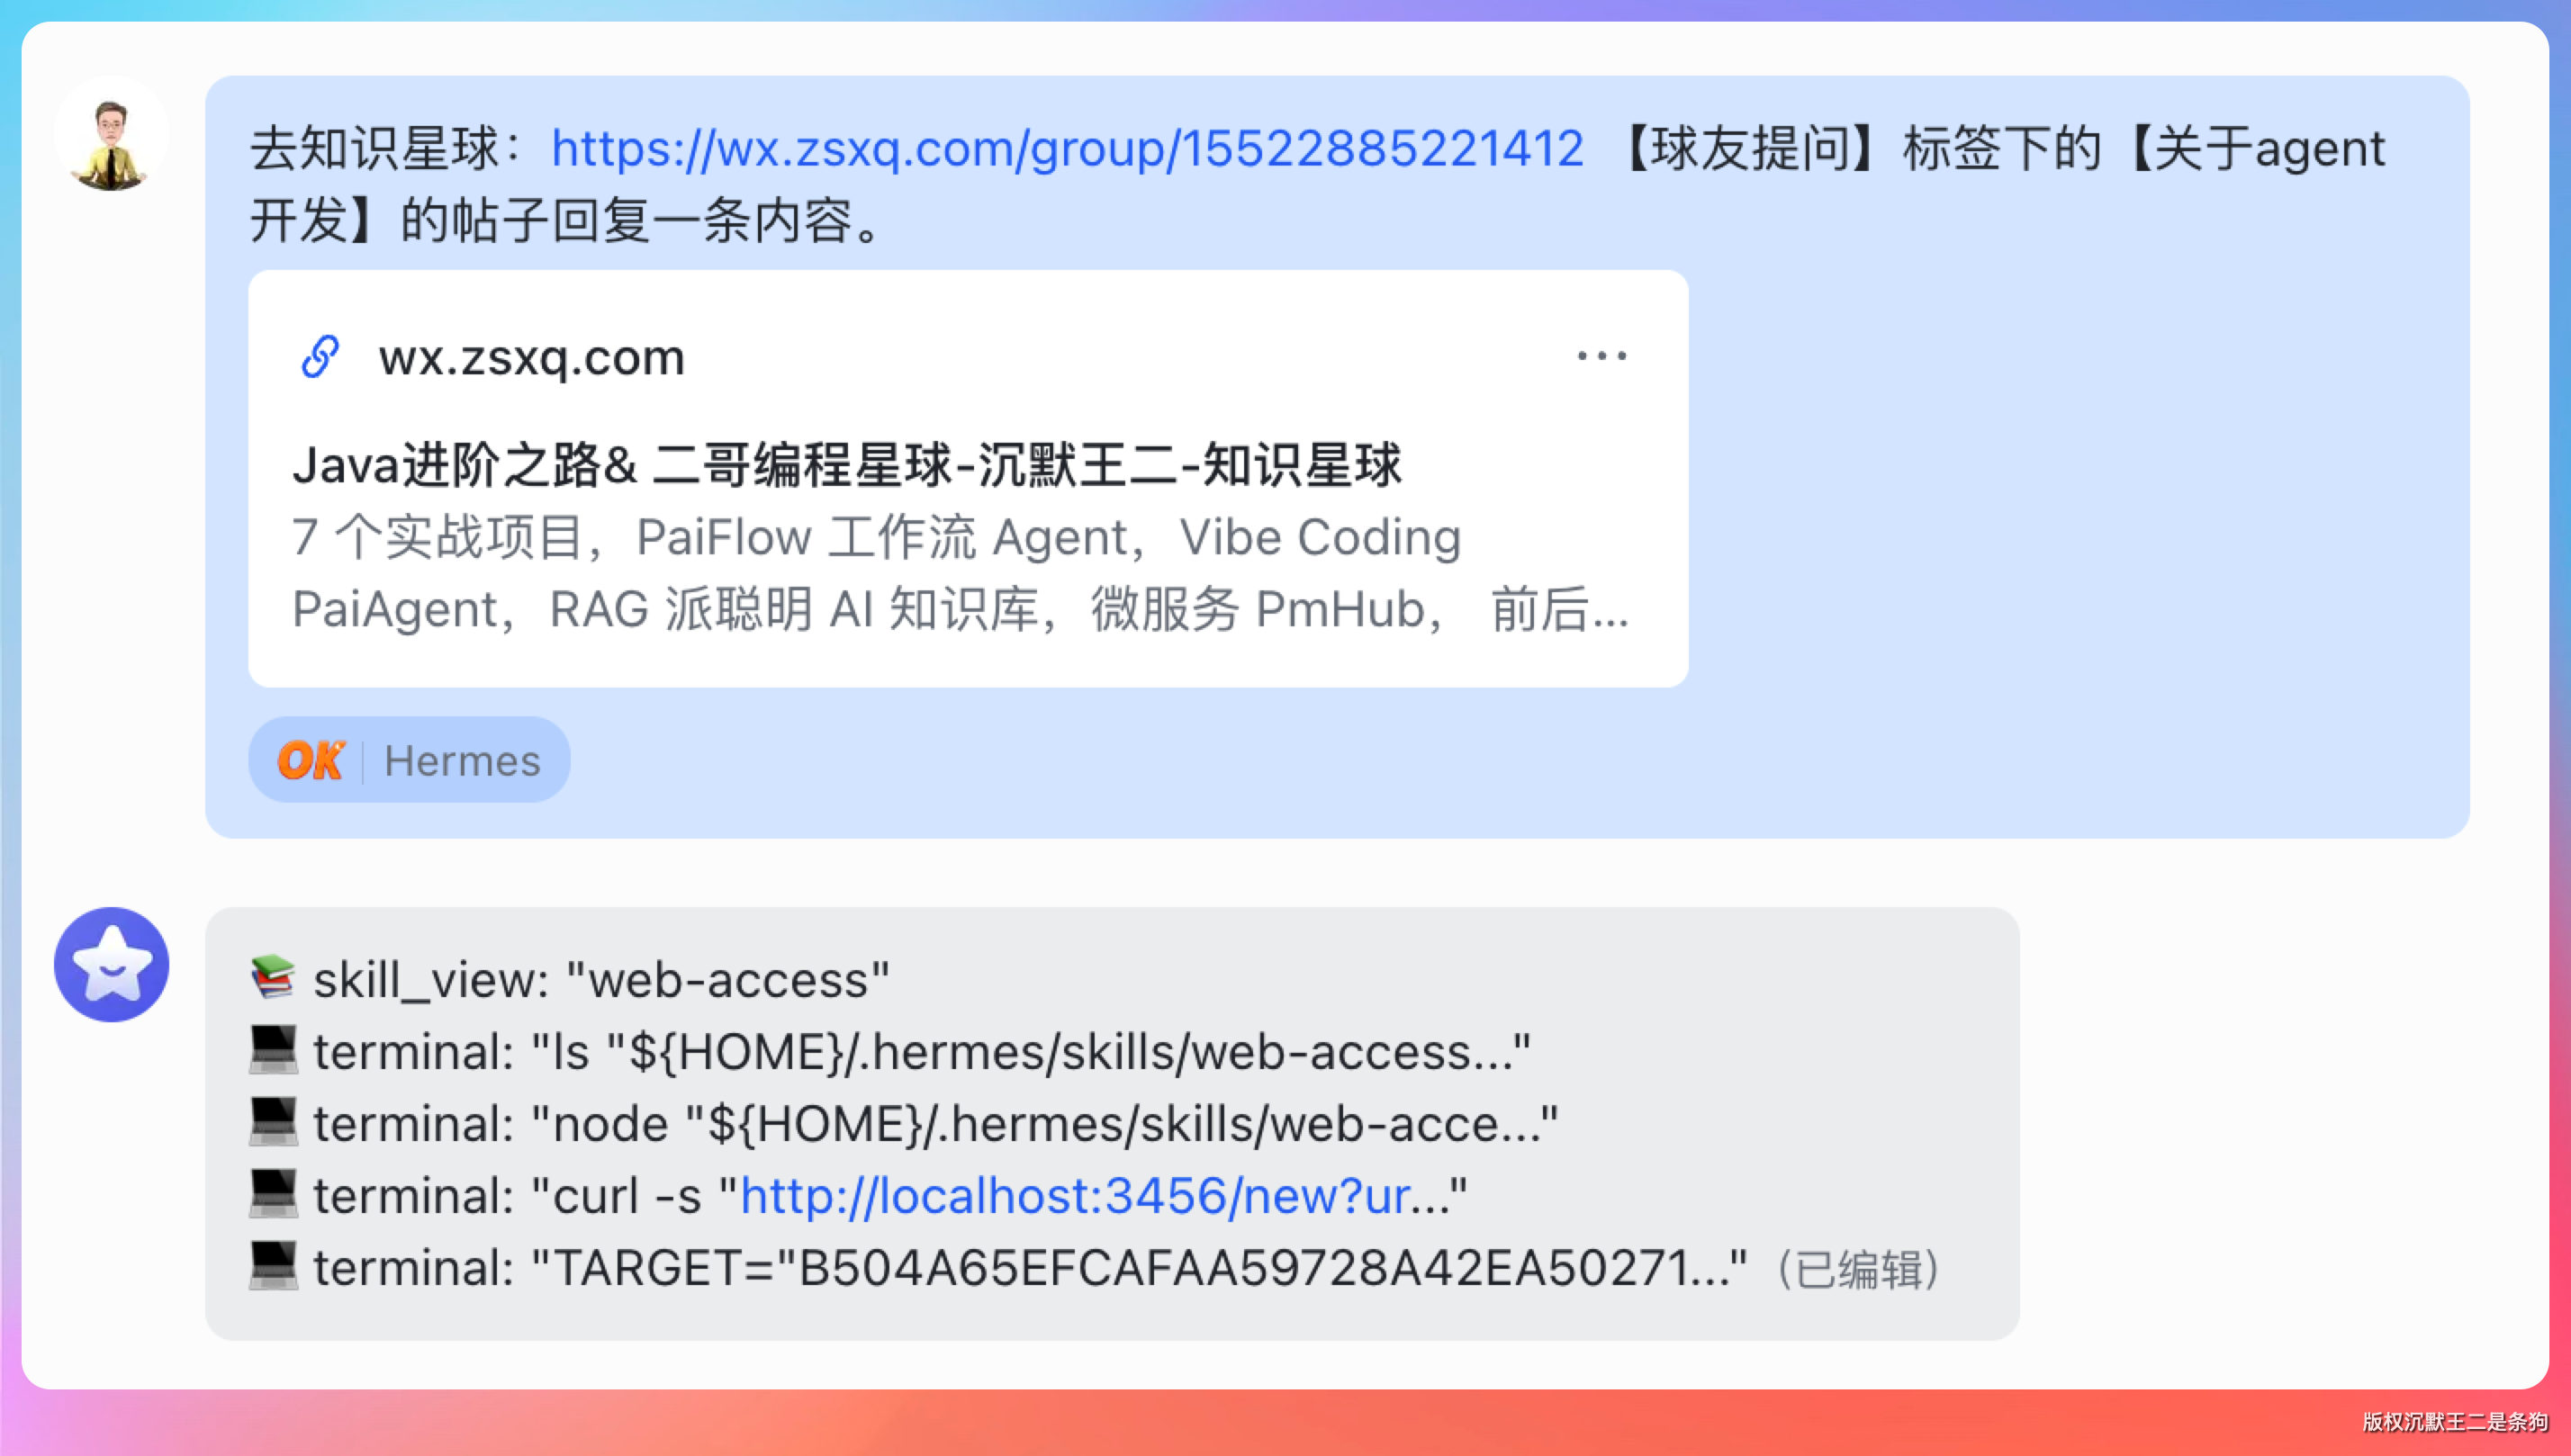Open the localhost:3456 link
This screenshot has height=1456, width=2571.
pos(1076,1195)
